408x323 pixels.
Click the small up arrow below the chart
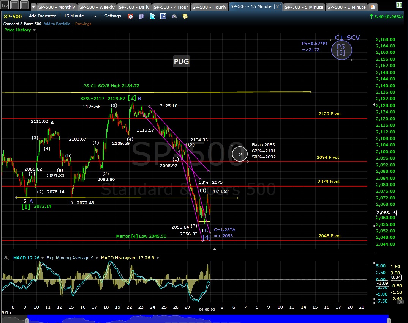point(215,249)
